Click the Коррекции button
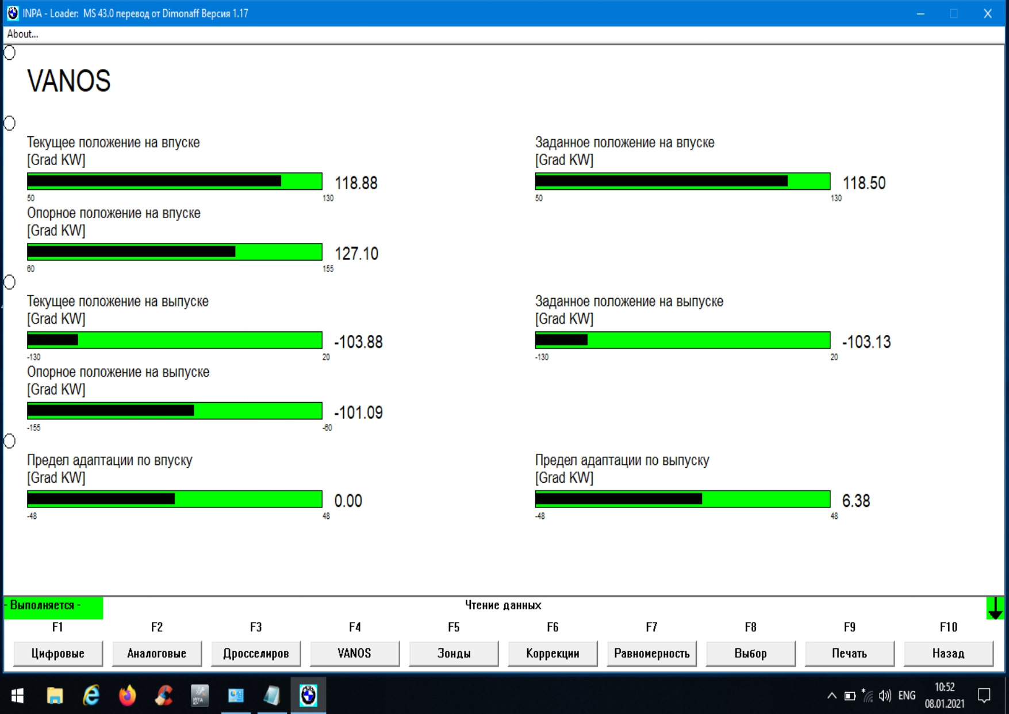1009x714 pixels. click(x=553, y=654)
